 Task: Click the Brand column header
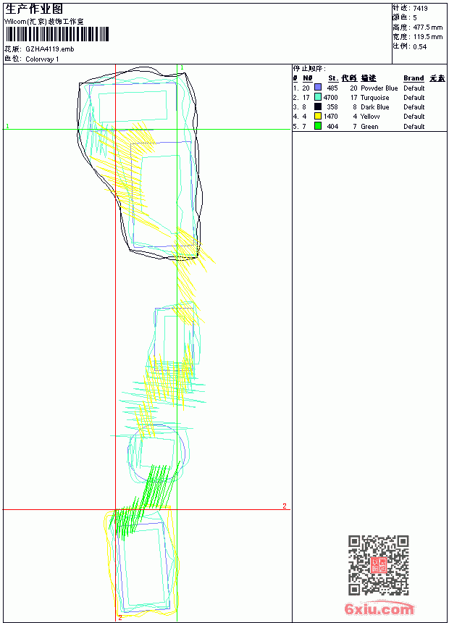(x=414, y=78)
